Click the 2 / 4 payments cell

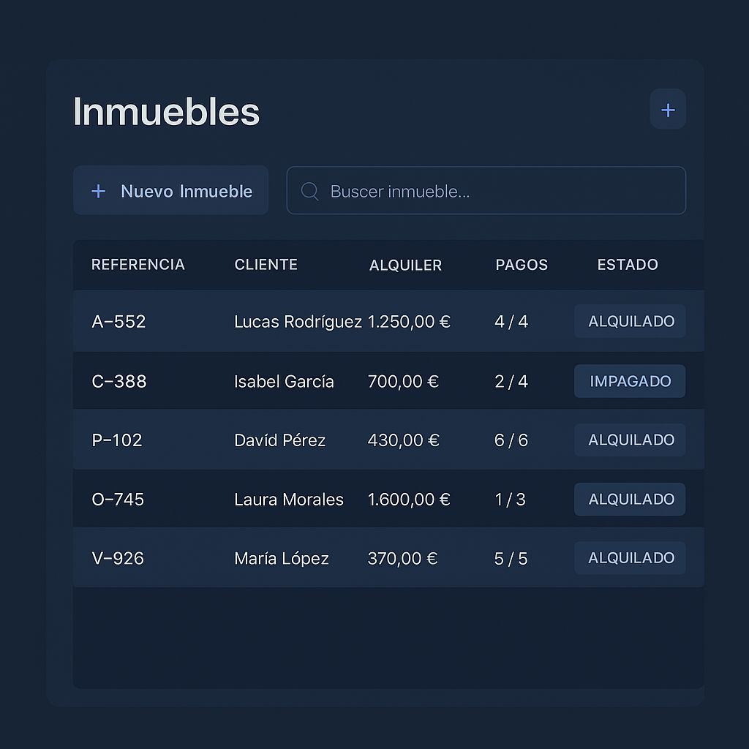click(x=511, y=382)
